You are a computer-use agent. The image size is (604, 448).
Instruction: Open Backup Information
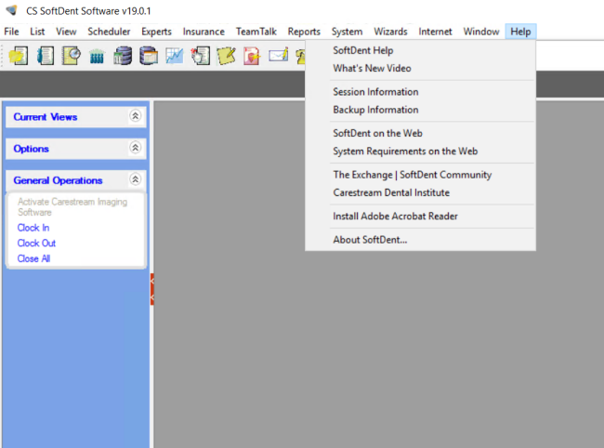[420, 110]
